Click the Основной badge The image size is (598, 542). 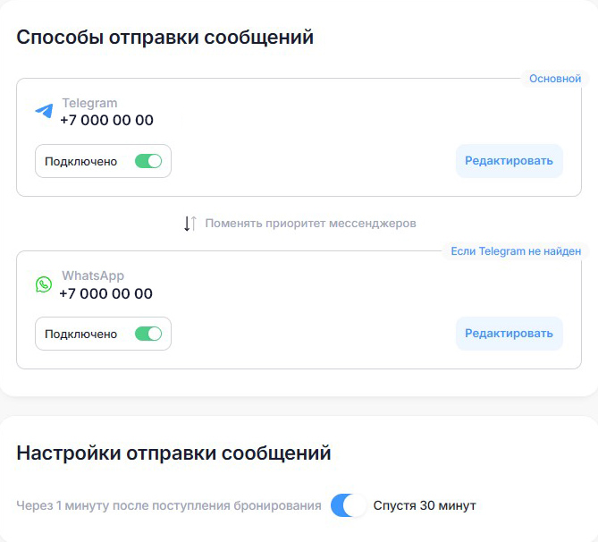point(555,79)
